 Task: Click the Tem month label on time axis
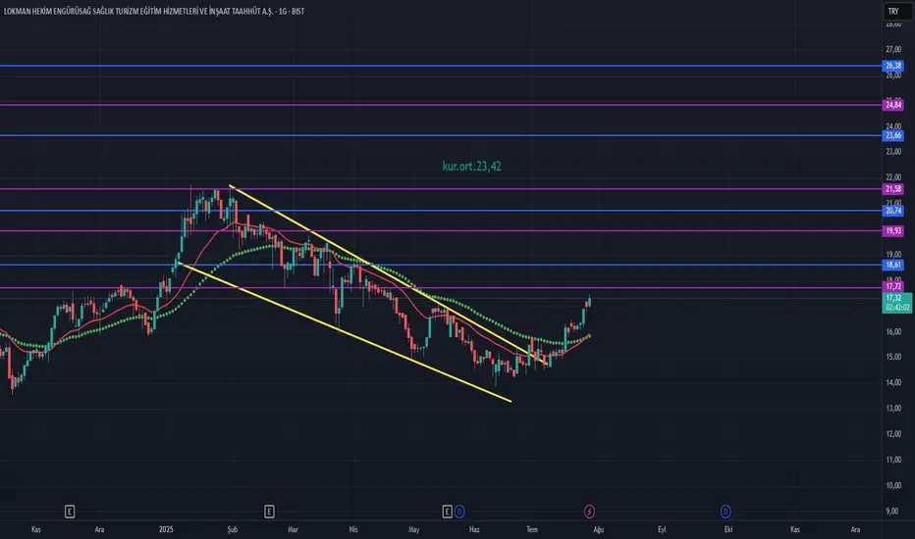pos(532,529)
